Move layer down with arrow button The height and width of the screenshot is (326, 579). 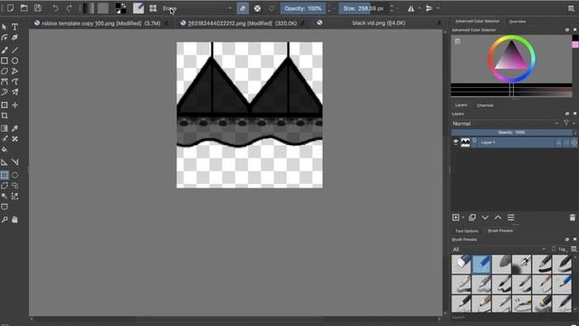point(485,217)
